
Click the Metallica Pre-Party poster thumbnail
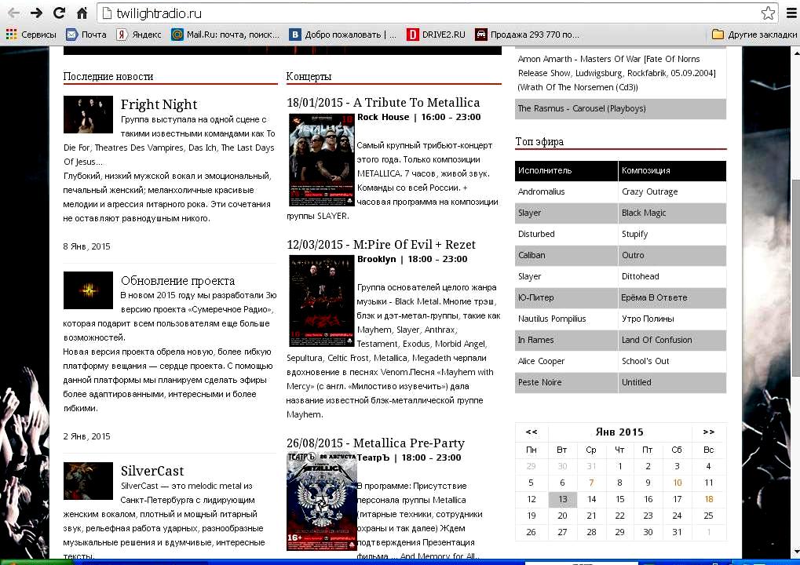click(321, 501)
